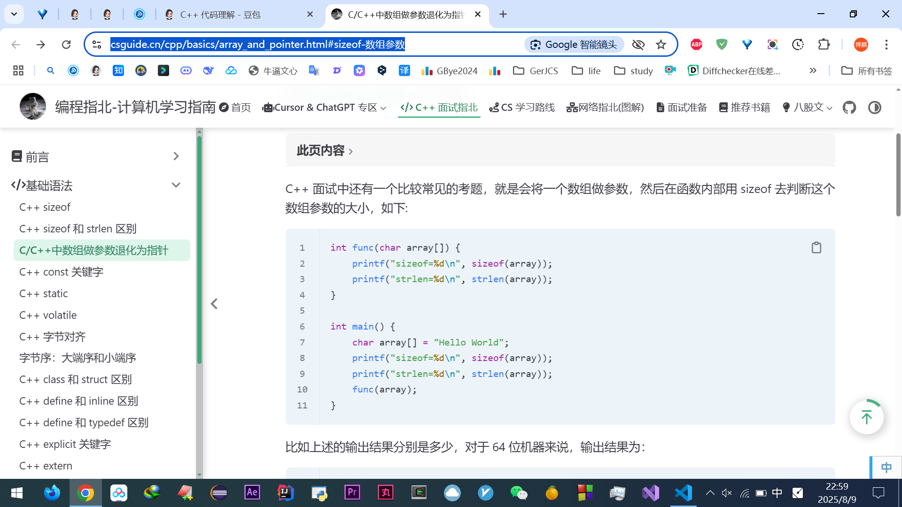Collapse the left sidebar with arrow
Image resolution: width=902 pixels, height=507 pixels.
coord(214,304)
